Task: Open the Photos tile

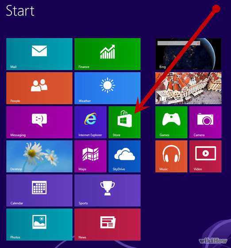Action: tap(39, 225)
